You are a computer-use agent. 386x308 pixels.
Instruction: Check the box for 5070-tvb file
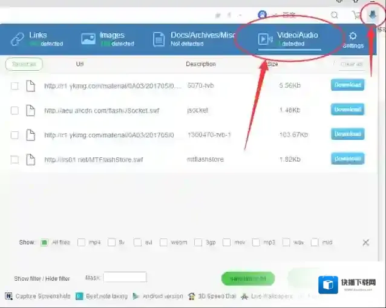click(x=15, y=86)
